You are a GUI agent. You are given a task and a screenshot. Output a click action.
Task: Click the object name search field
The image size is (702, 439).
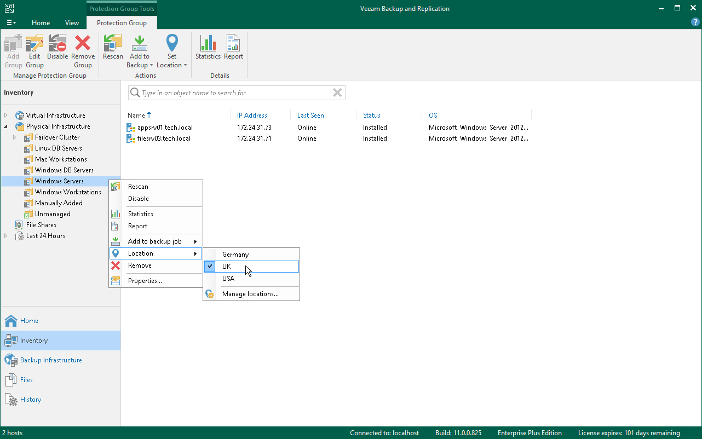click(237, 93)
